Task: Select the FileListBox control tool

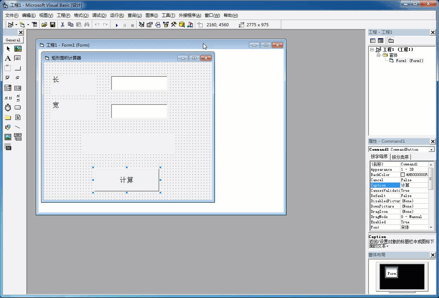Action: click(x=18, y=117)
